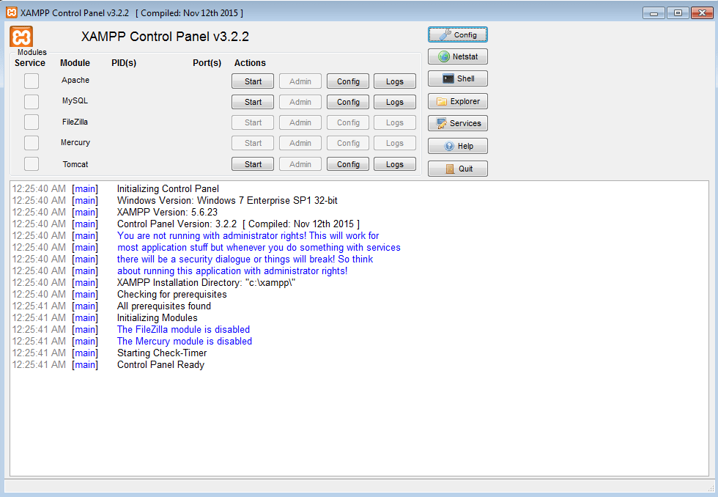This screenshot has width=718, height=497.
Task: Enable the MySQL service checkbox
Action: (x=31, y=101)
